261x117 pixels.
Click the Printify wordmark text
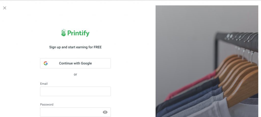point(78,33)
